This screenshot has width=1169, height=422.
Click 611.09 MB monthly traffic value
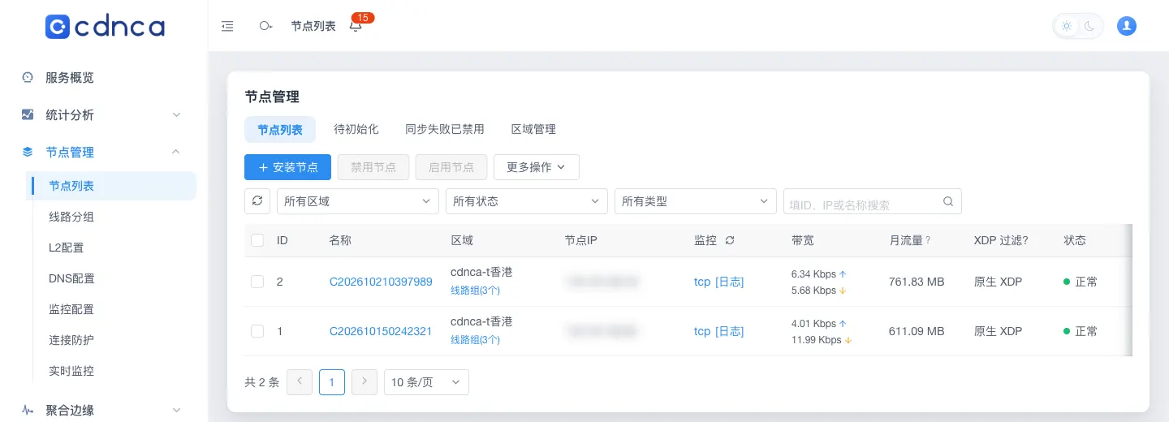pos(917,331)
